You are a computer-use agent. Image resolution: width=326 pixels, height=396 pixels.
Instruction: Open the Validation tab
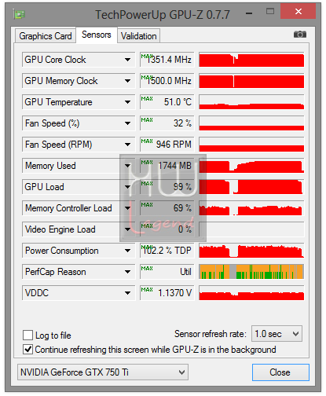click(139, 36)
